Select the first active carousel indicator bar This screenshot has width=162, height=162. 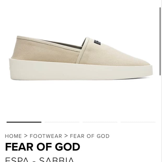pyautogui.click(x=24, y=122)
